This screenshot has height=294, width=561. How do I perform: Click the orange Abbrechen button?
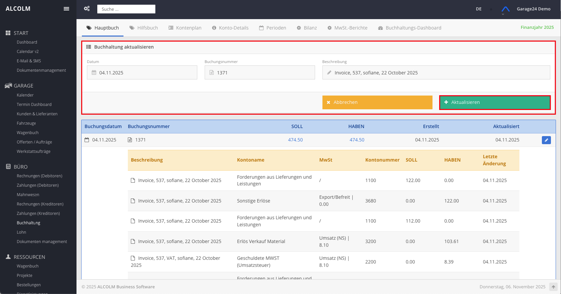coord(377,102)
